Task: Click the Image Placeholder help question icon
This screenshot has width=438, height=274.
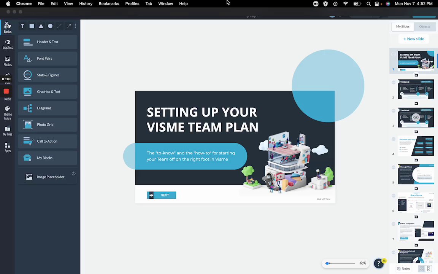Action: (x=74, y=174)
